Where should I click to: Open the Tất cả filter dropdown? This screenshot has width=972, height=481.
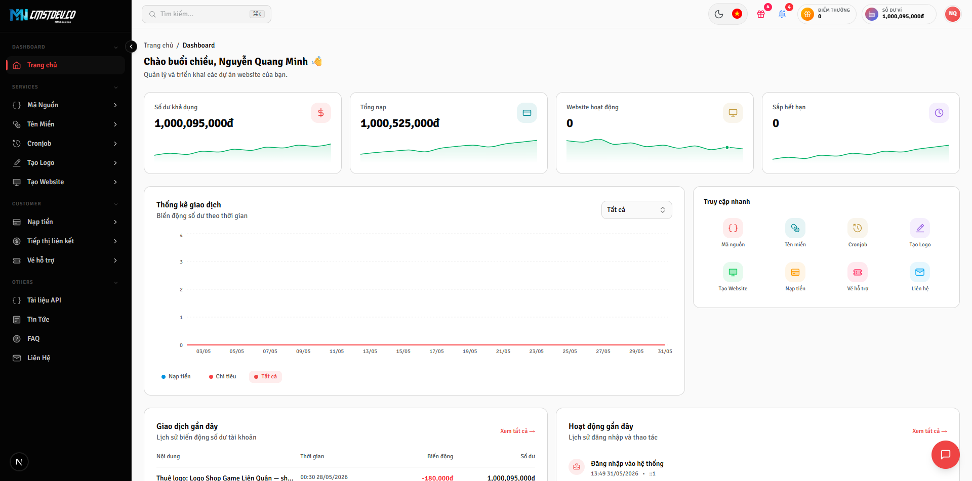point(636,210)
